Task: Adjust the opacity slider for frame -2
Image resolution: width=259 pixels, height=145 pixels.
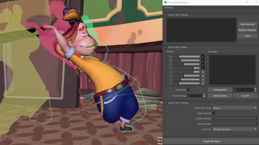Action: pos(187,64)
